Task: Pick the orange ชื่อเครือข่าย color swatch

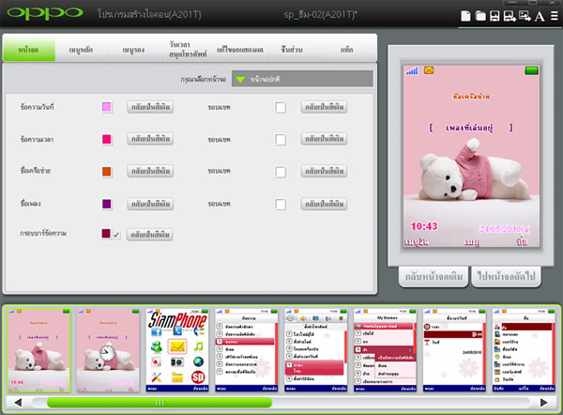Action: click(107, 172)
